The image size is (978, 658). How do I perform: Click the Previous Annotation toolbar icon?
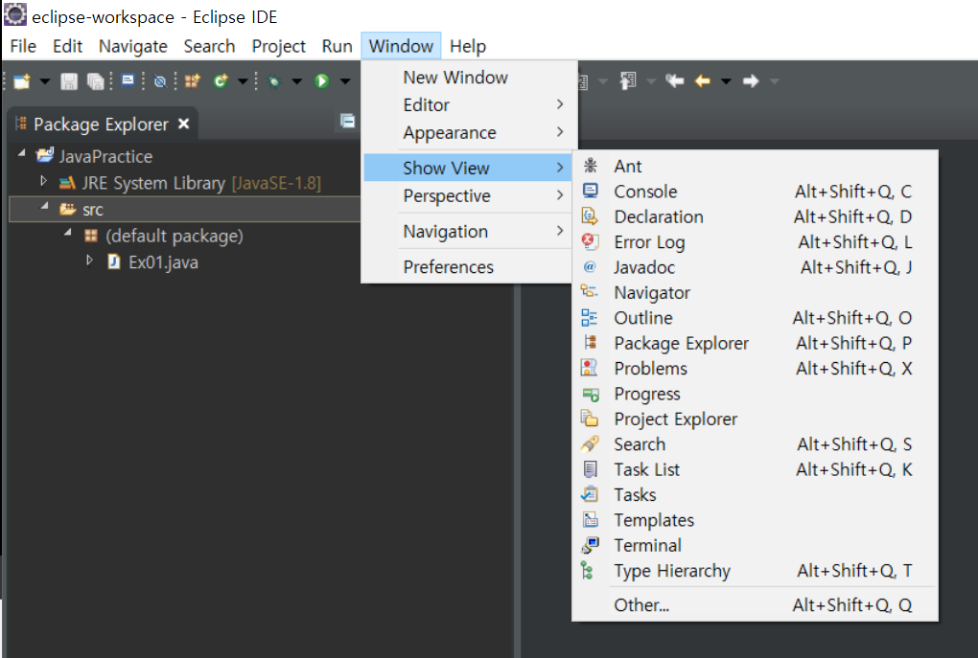click(x=627, y=81)
